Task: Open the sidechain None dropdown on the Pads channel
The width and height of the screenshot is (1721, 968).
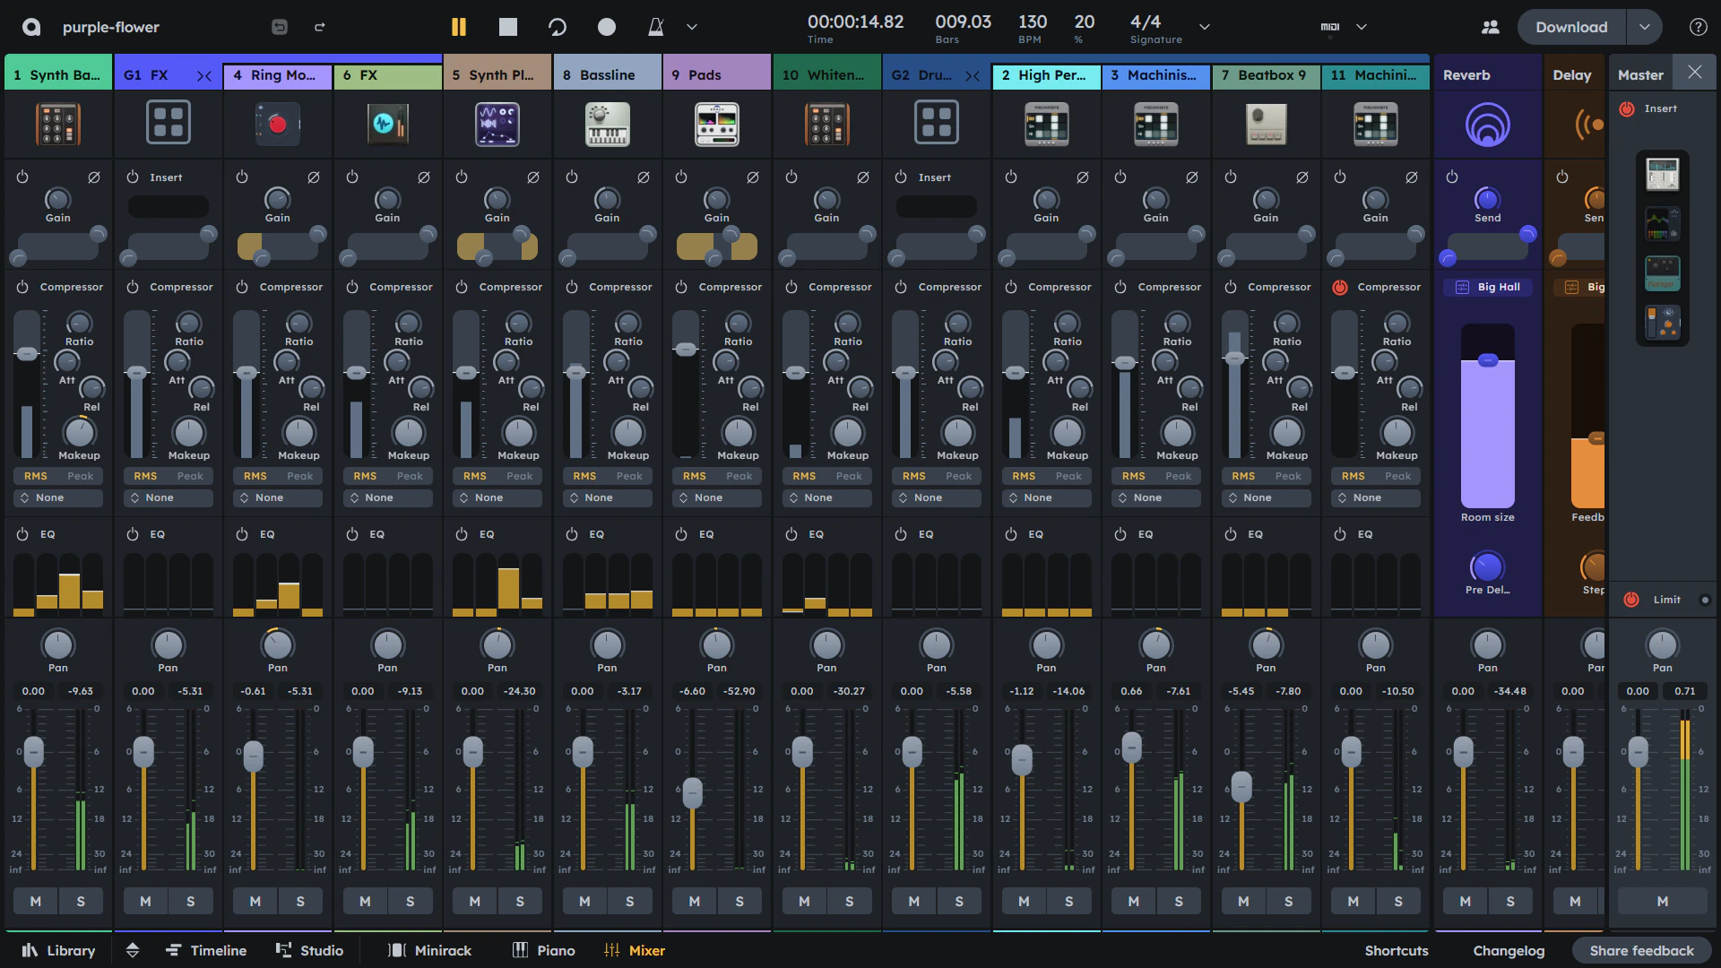Action: (x=716, y=497)
